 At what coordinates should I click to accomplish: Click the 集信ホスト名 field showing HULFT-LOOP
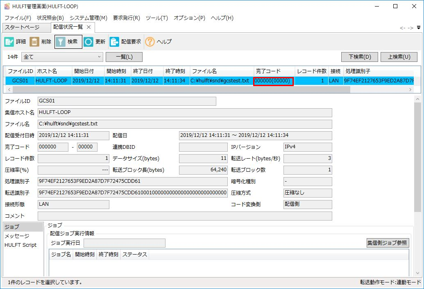pyautogui.click(x=185, y=113)
